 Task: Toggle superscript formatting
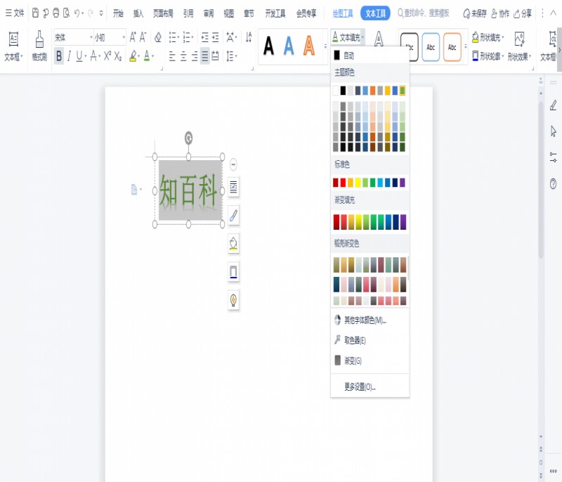pos(107,56)
